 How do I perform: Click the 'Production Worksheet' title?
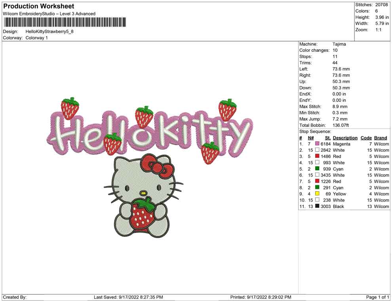click(39, 6)
